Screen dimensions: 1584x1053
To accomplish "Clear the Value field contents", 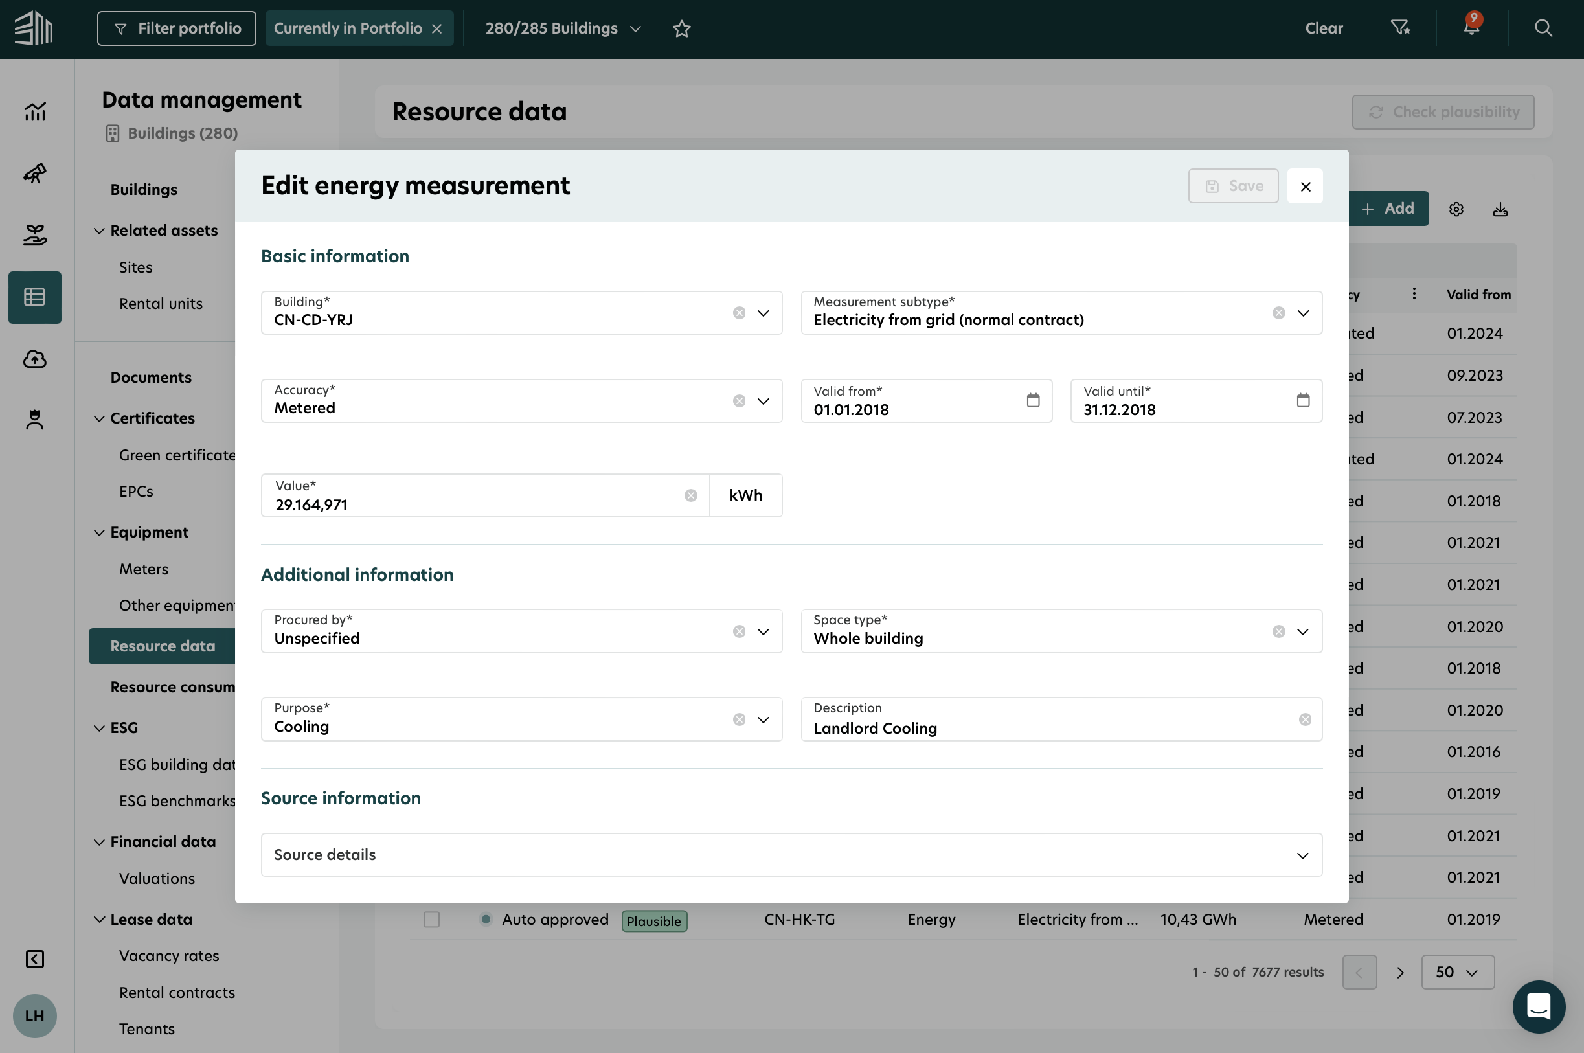I will click(690, 495).
